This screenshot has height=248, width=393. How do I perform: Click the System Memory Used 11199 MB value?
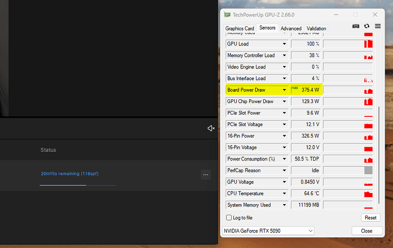(306, 205)
